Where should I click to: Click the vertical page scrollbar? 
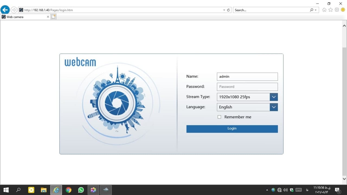344,108
